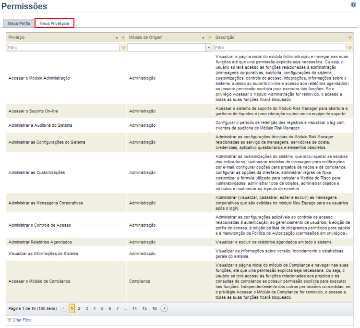Image resolution: width=360 pixels, height=328 pixels.
Task: Go to page 3
Action: coord(87,308)
